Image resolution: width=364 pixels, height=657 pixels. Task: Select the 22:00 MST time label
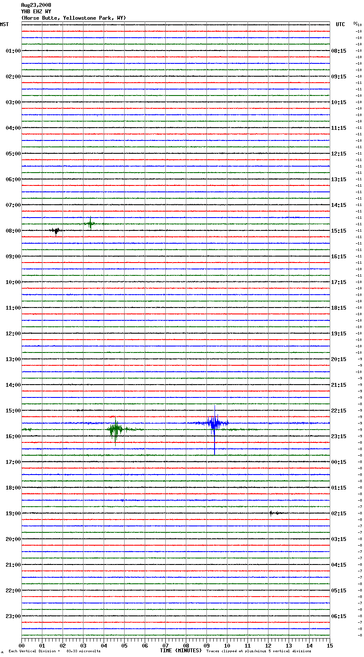click(x=13, y=591)
